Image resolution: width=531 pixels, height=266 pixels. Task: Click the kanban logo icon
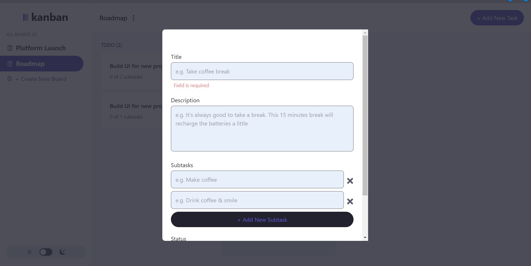(26, 17)
